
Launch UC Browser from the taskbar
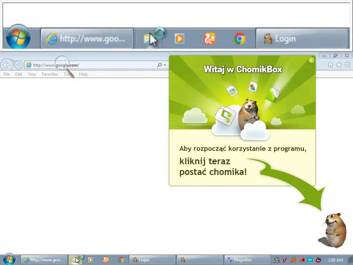click(x=105, y=260)
